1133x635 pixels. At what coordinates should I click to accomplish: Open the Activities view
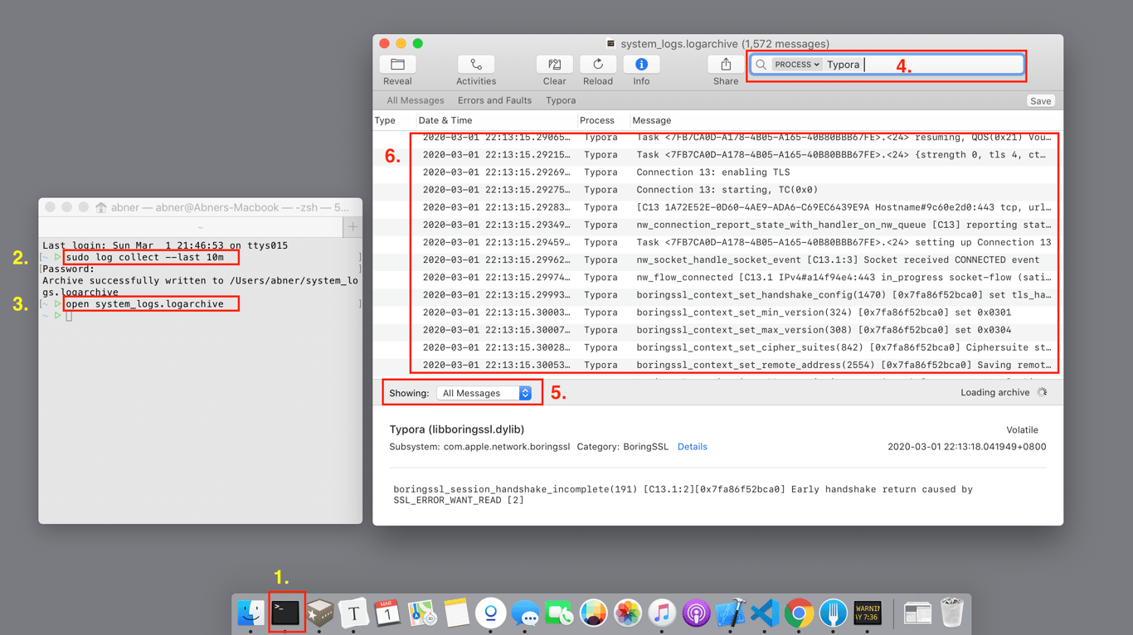point(476,65)
